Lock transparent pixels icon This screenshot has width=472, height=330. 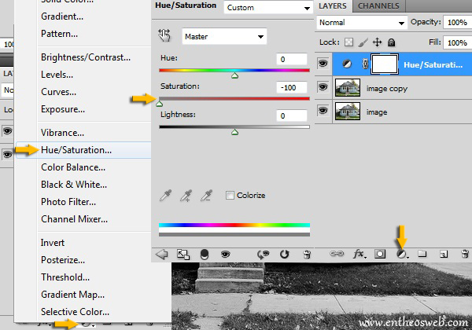pos(348,42)
